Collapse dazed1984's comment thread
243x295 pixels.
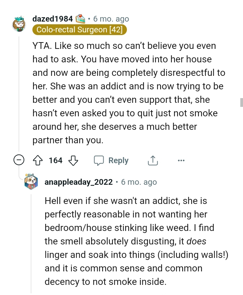(19, 160)
